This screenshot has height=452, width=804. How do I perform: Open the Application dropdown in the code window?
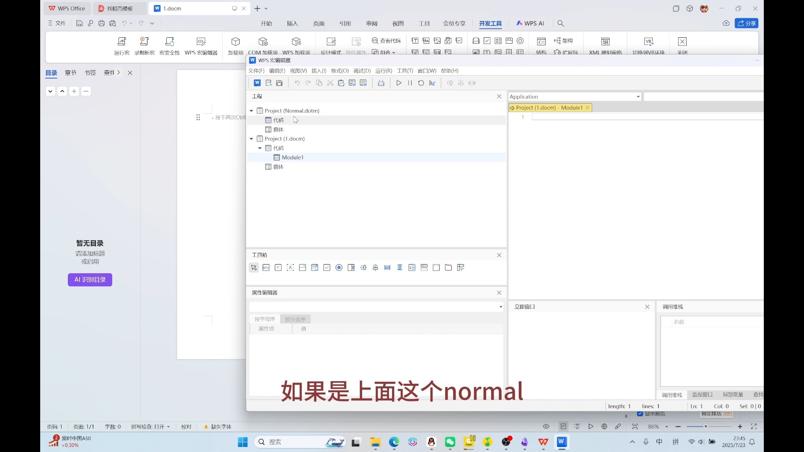click(x=637, y=97)
